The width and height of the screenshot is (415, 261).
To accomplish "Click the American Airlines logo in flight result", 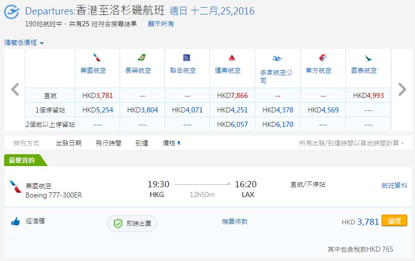I will click(x=15, y=186).
